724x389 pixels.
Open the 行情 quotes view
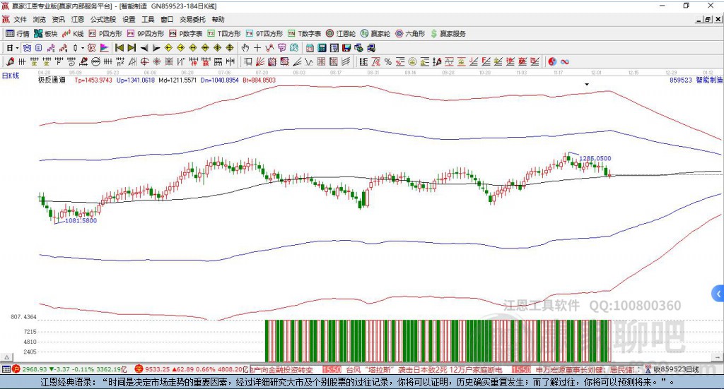[18, 34]
